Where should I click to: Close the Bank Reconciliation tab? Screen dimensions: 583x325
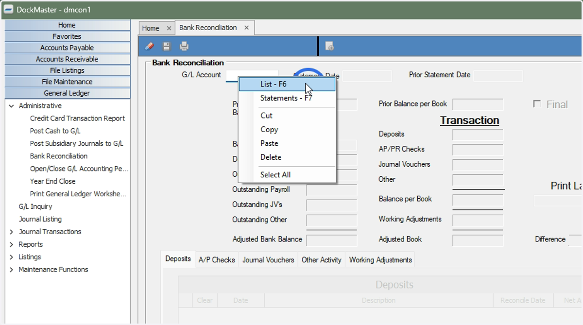pos(246,28)
